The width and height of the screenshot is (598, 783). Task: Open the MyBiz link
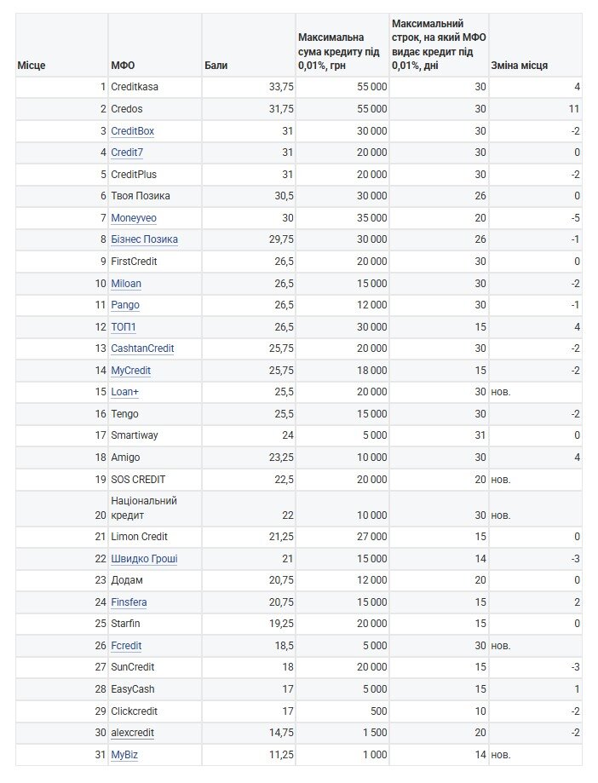click(x=124, y=754)
